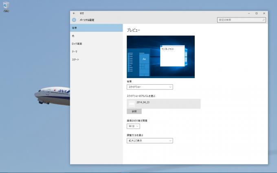Select 背景 in the sidebar
The height and width of the screenshot is (173, 277).
coord(97,28)
